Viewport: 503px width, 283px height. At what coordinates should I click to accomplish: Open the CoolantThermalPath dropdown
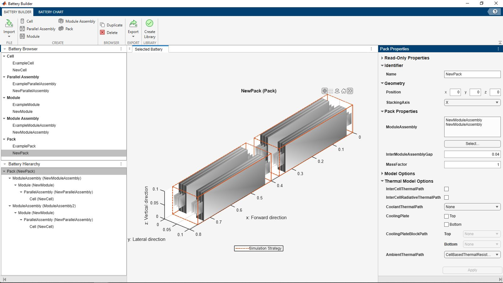tap(472, 207)
